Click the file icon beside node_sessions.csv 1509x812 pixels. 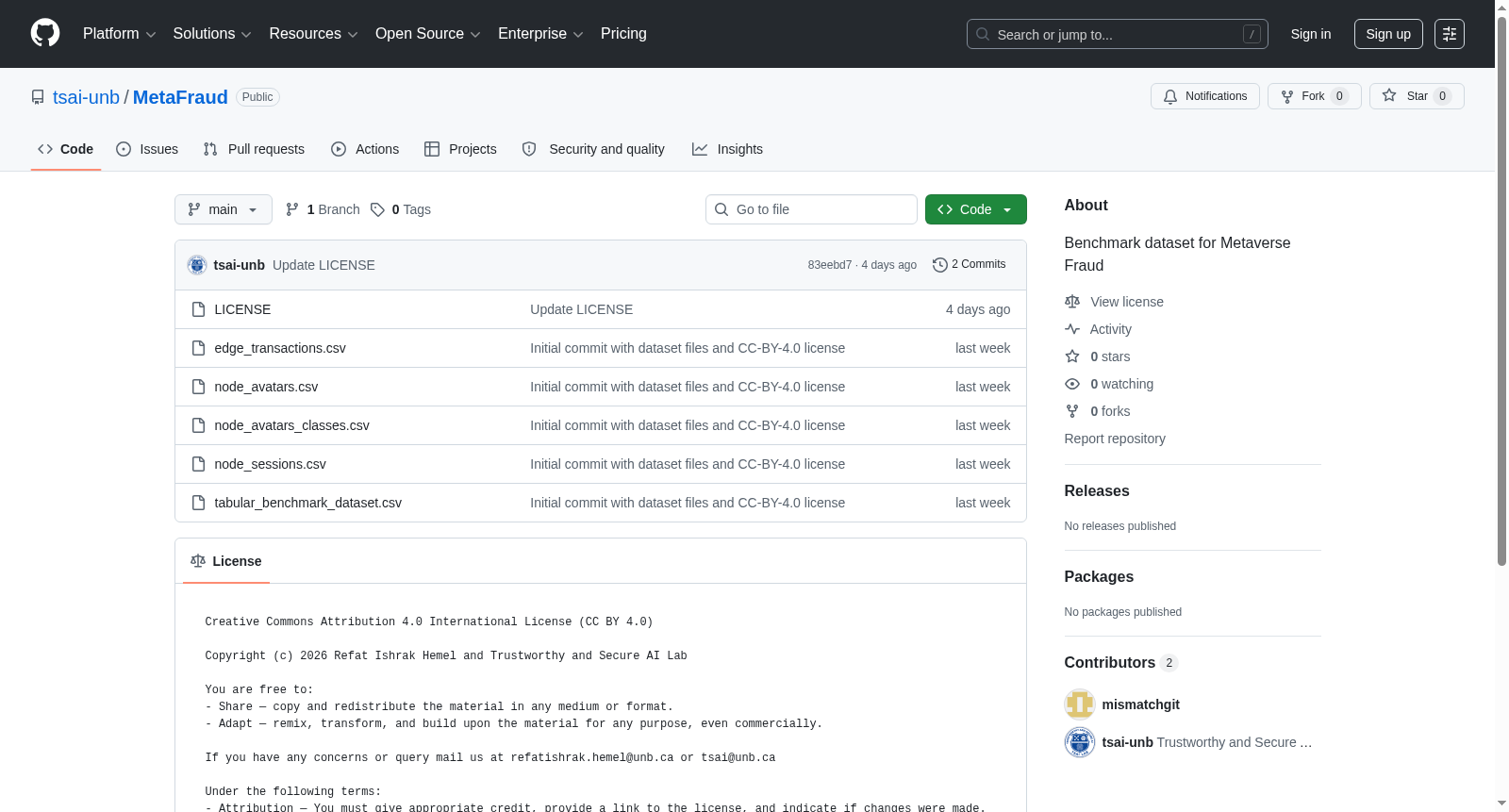click(198, 464)
